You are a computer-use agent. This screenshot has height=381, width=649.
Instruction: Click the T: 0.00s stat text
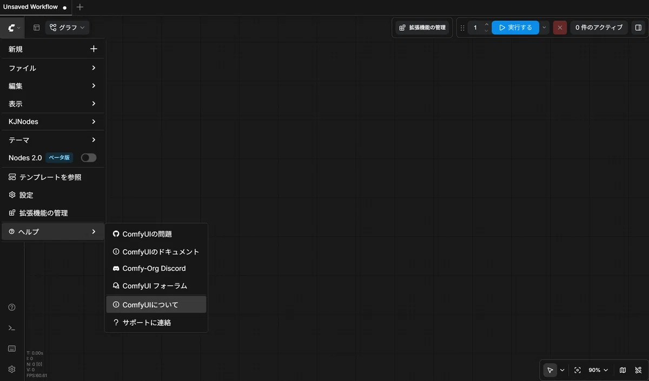click(x=35, y=353)
